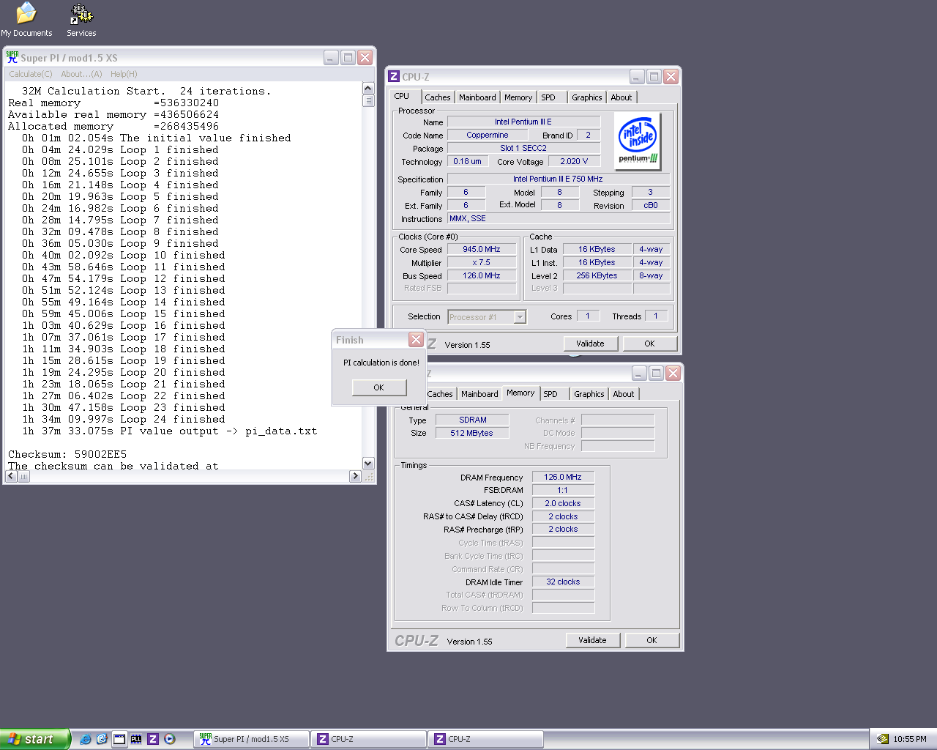Viewport: 937px width, 750px height.
Task: Click the DRAM Idle Timer 32 clocks field
Action: pos(563,582)
